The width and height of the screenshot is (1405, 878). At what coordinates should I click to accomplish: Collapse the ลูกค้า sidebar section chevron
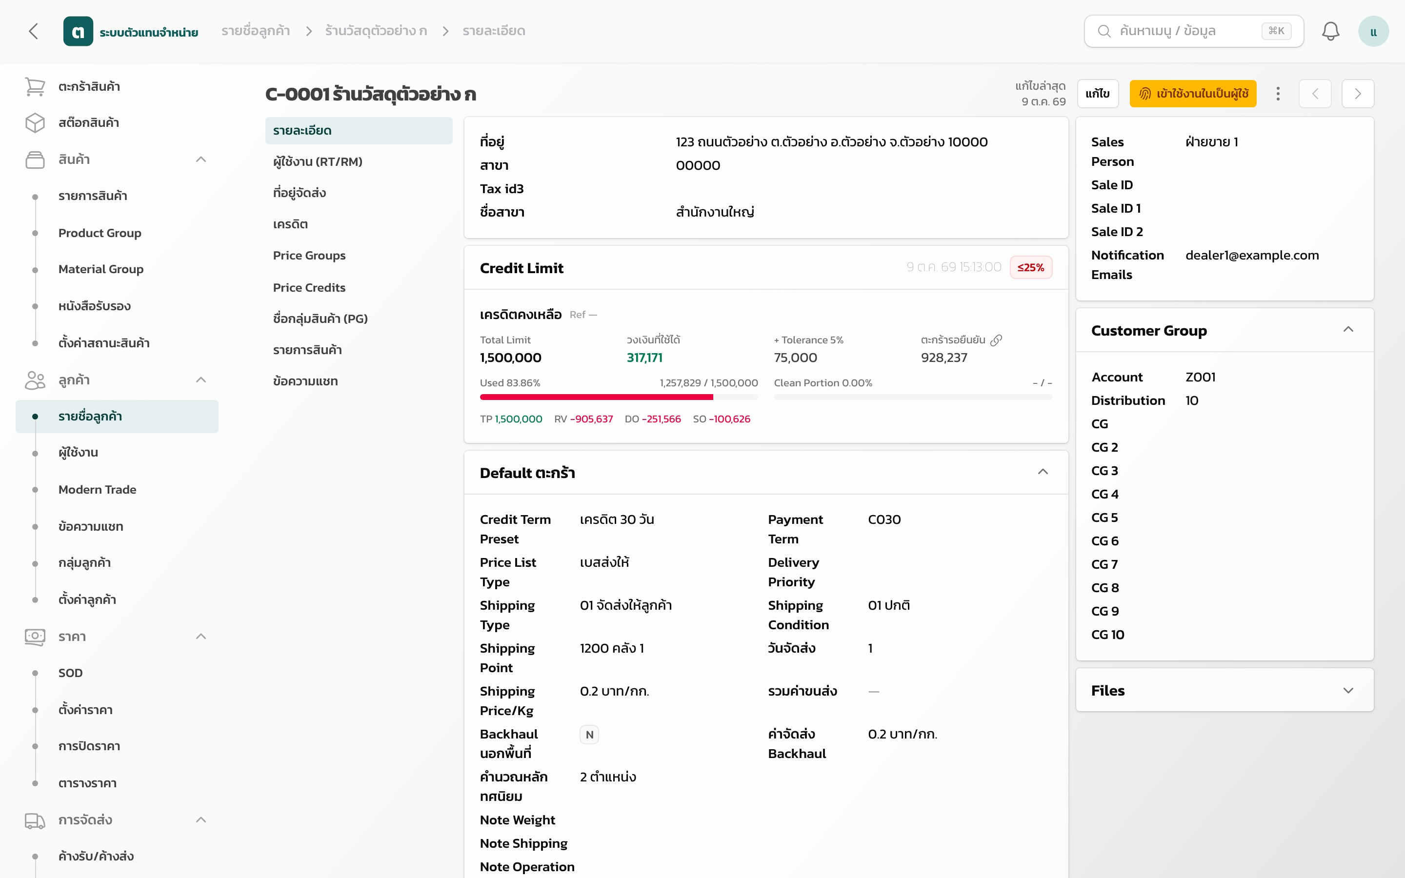click(201, 380)
